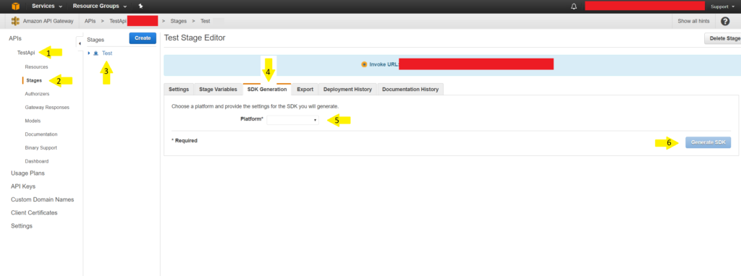The height and width of the screenshot is (276, 741).
Task: Click the Delete Stage button
Action: tap(723, 39)
